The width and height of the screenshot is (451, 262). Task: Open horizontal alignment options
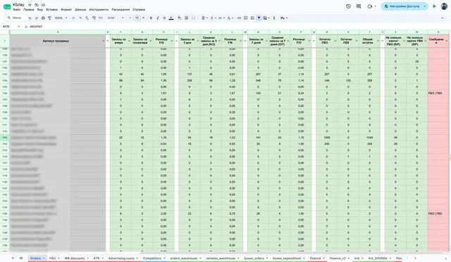pyautogui.click(x=204, y=18)
